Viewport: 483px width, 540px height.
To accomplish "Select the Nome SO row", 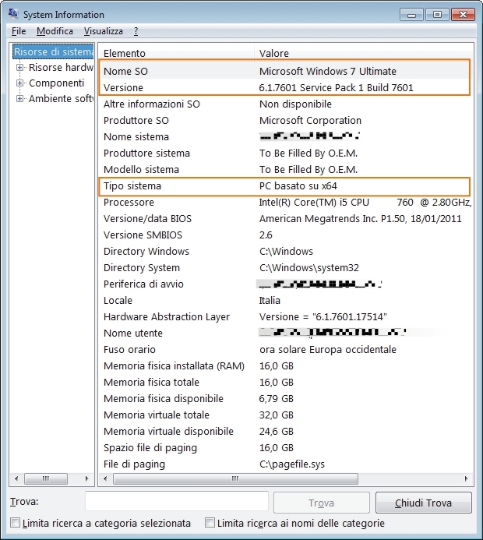I will click(285, 71).
